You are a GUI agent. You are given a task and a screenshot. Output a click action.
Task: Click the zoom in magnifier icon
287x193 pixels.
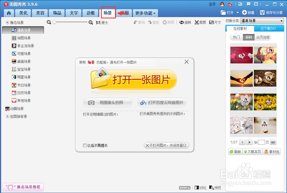click(x=91, y=22)
